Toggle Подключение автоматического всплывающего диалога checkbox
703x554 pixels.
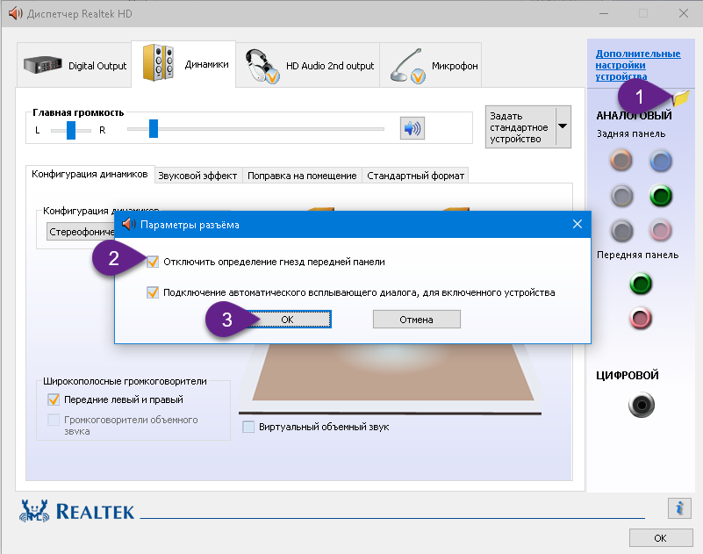tap(153, 292)
